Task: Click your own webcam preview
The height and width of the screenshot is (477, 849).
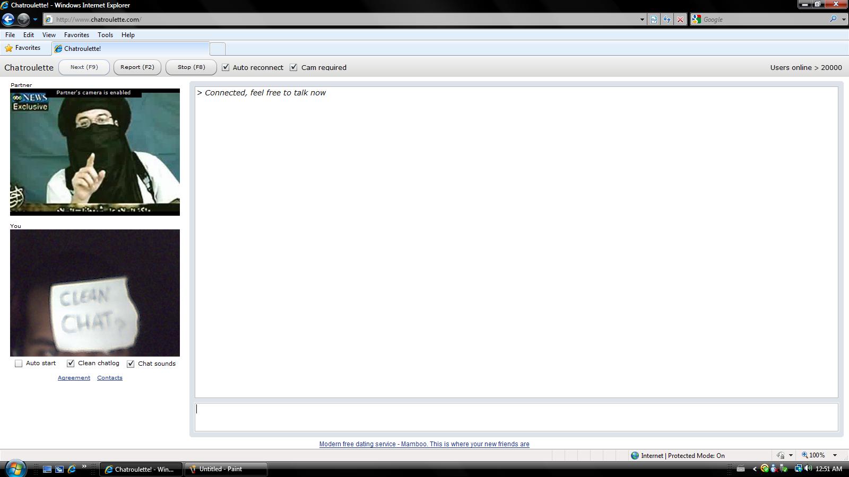Action: click(95, 293)
